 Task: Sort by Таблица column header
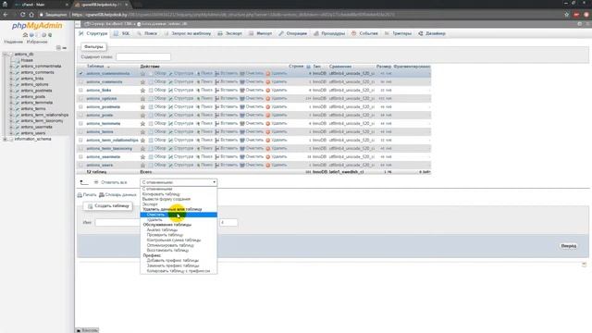[95, 66]
